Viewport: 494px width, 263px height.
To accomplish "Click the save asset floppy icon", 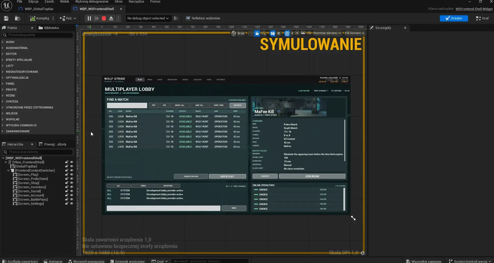I will 6,18.
